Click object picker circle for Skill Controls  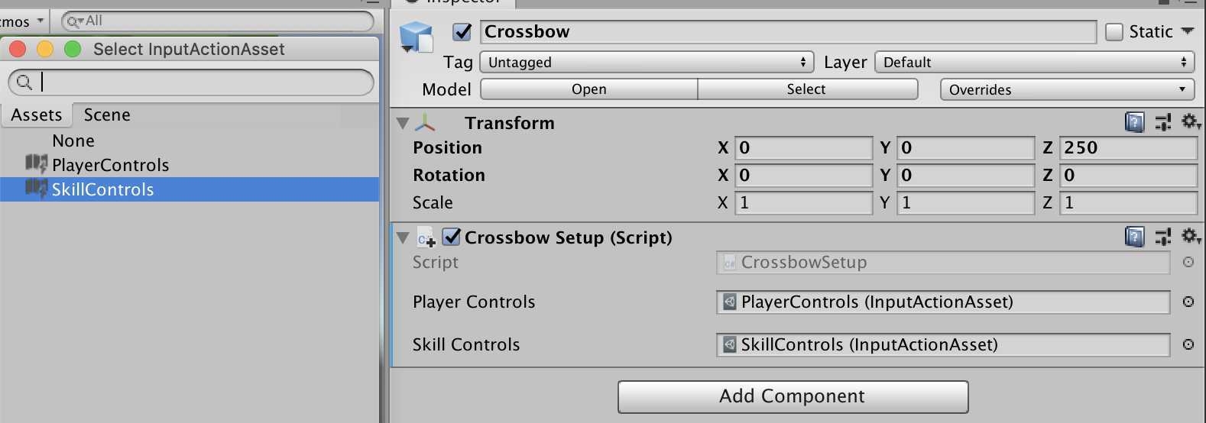1188,344
